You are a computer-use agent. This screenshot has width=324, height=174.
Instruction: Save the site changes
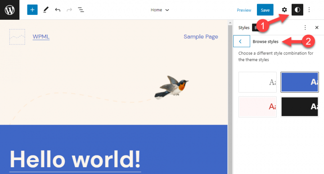(265, 10)
